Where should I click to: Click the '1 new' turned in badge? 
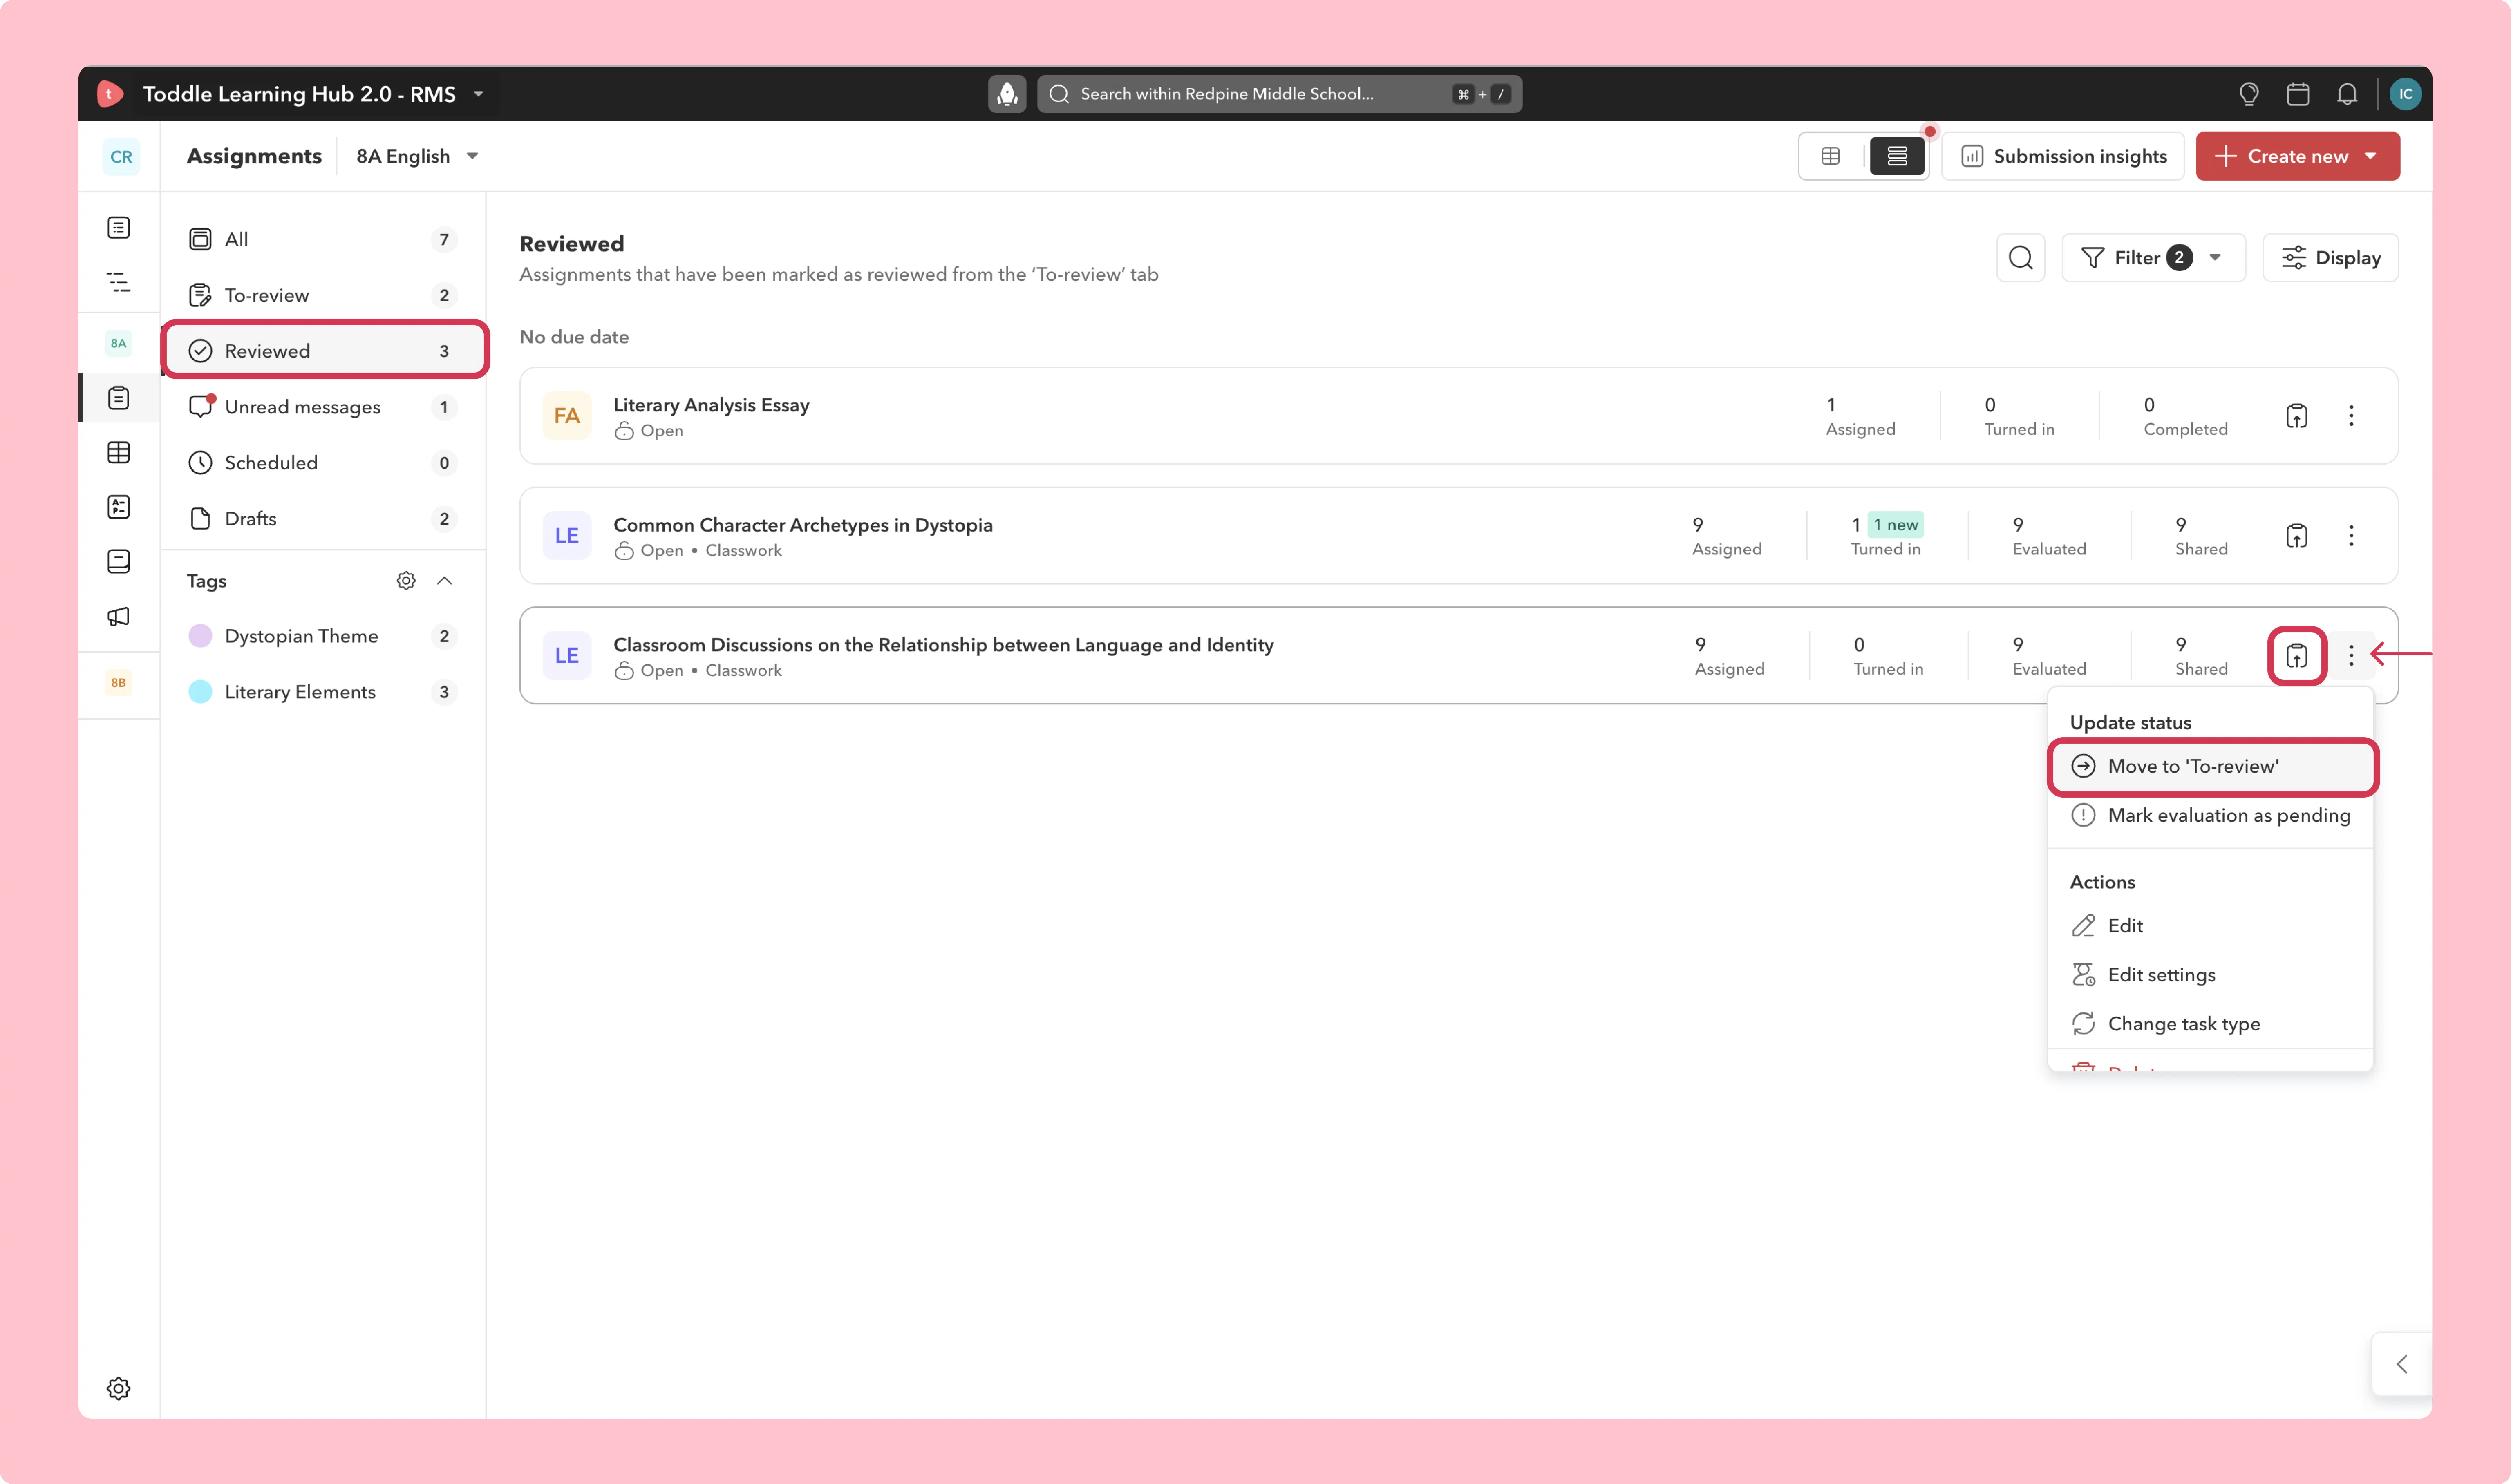[1895, 525]
